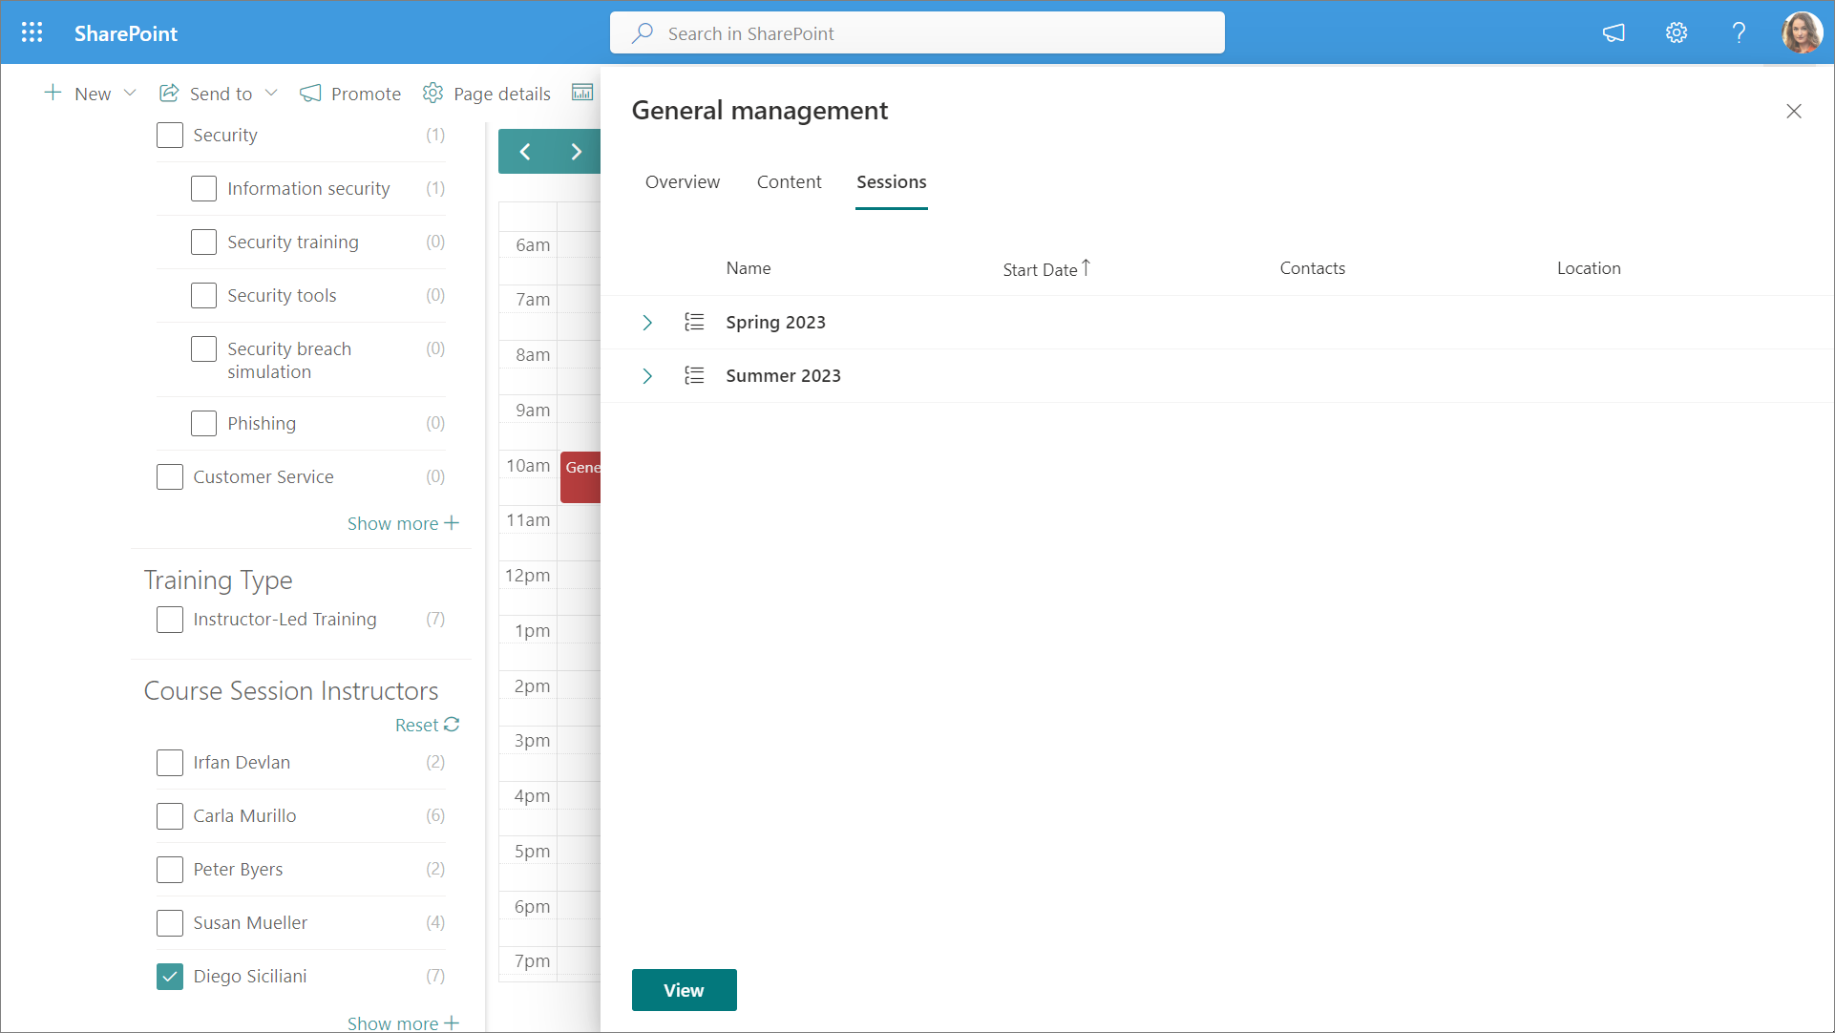This screenshot has height=1033, width=1835.
Task: Click the Page details gear icon
Action: pos(433,93)
